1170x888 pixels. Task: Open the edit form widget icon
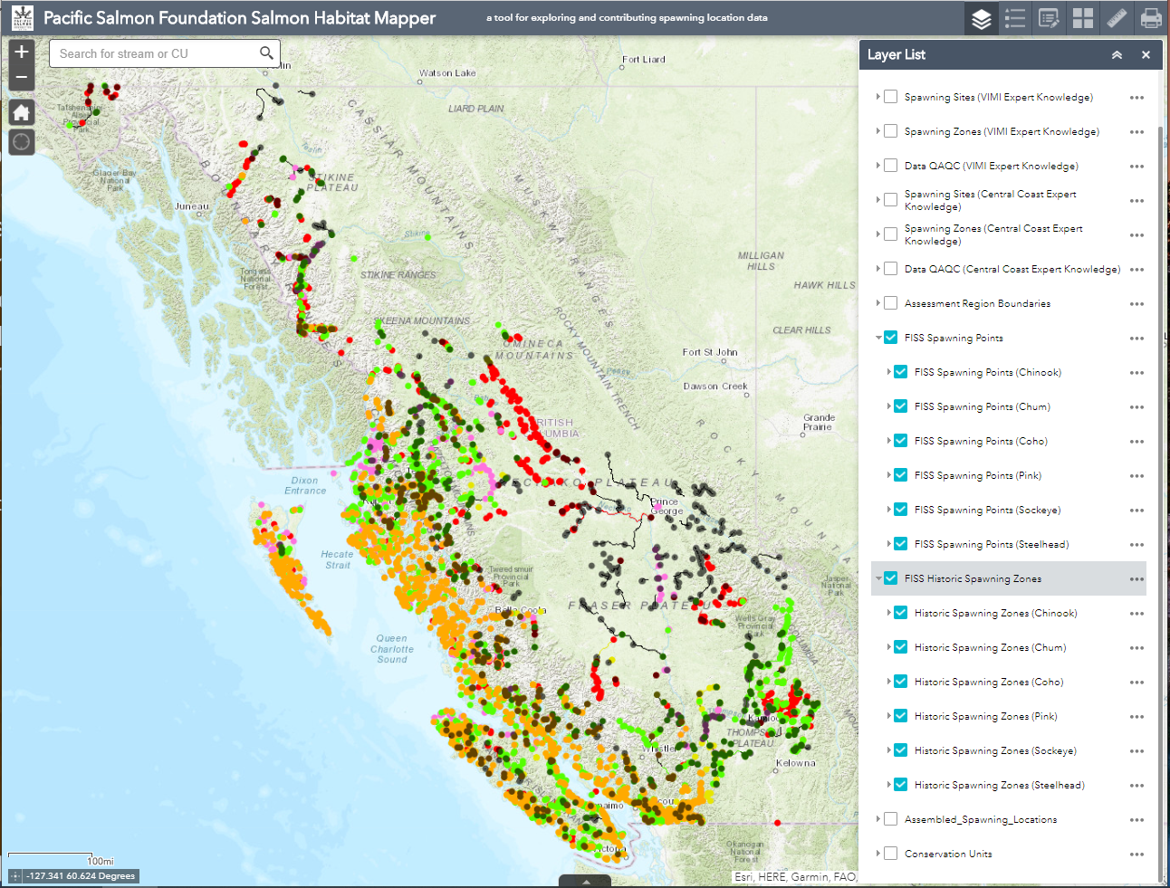pos(1049,18)
